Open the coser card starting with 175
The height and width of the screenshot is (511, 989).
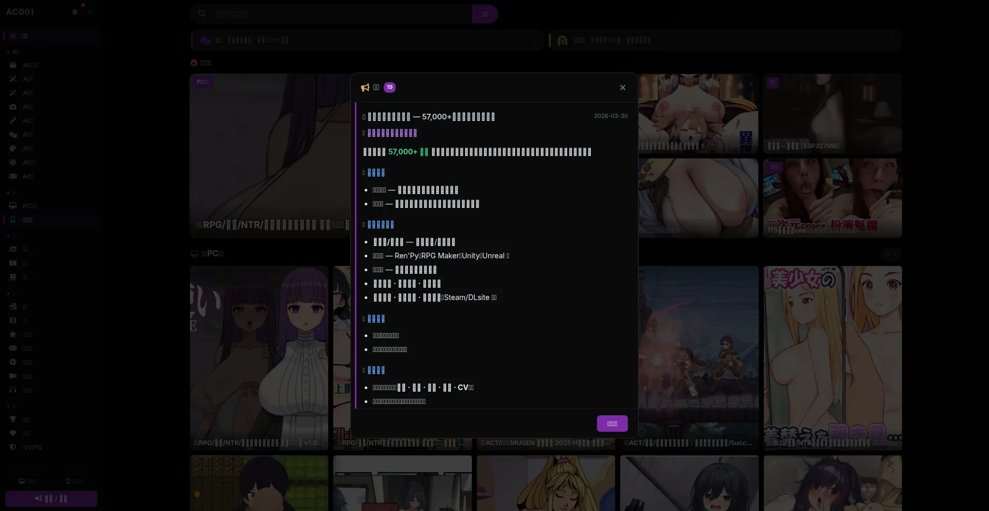pos(832,198)
